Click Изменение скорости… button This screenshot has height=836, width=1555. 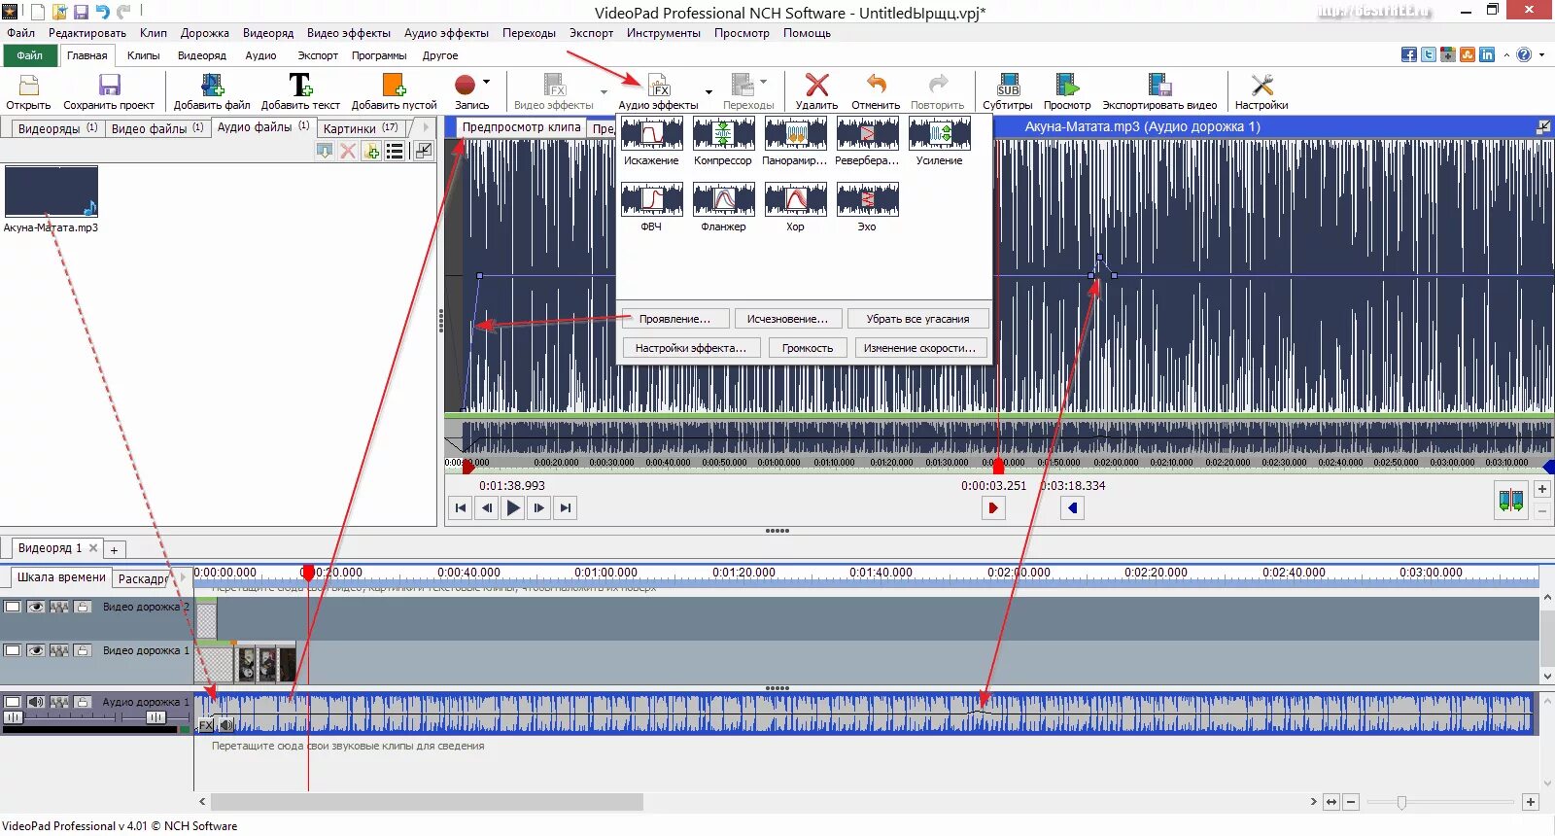pos(920,348)
